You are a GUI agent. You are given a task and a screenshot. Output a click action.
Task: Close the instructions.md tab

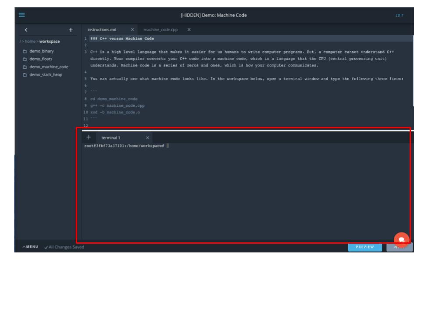132,30
